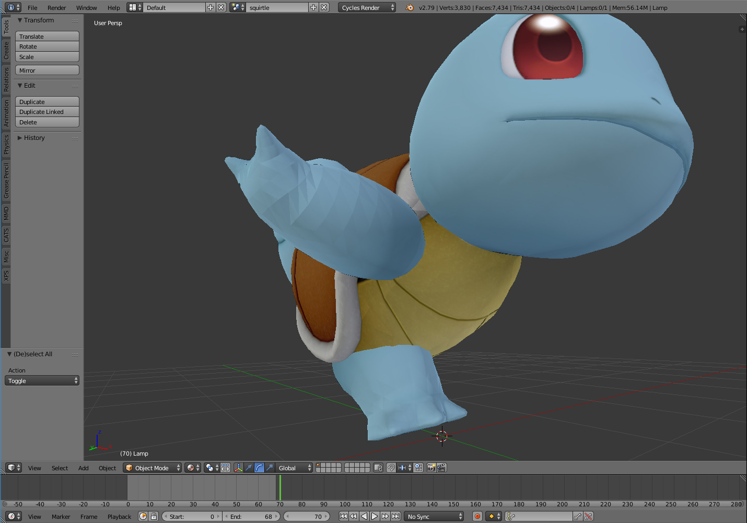The width and height of the screenshot is (747, 523).
Task: Open the snap element selector icon
Action: click(404, 468)
